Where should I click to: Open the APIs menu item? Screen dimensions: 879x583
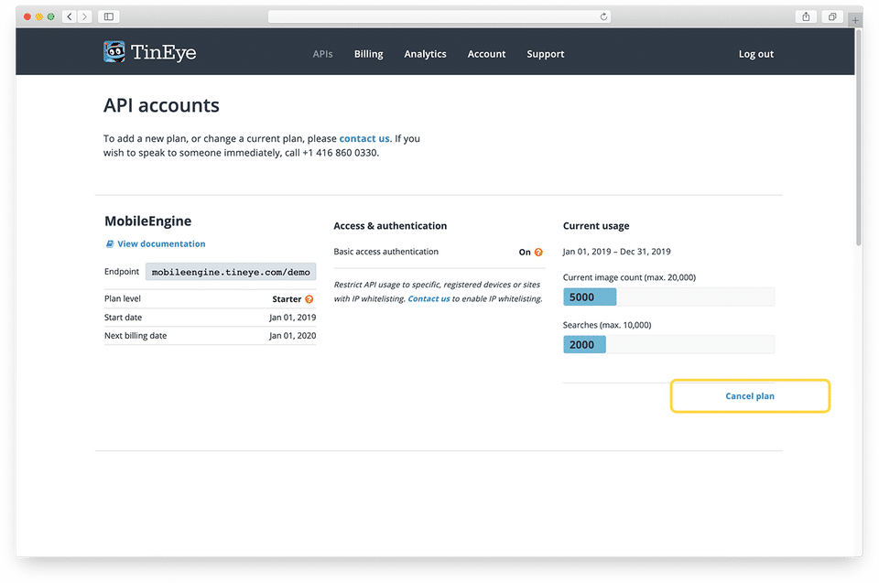tap(323, 54)
